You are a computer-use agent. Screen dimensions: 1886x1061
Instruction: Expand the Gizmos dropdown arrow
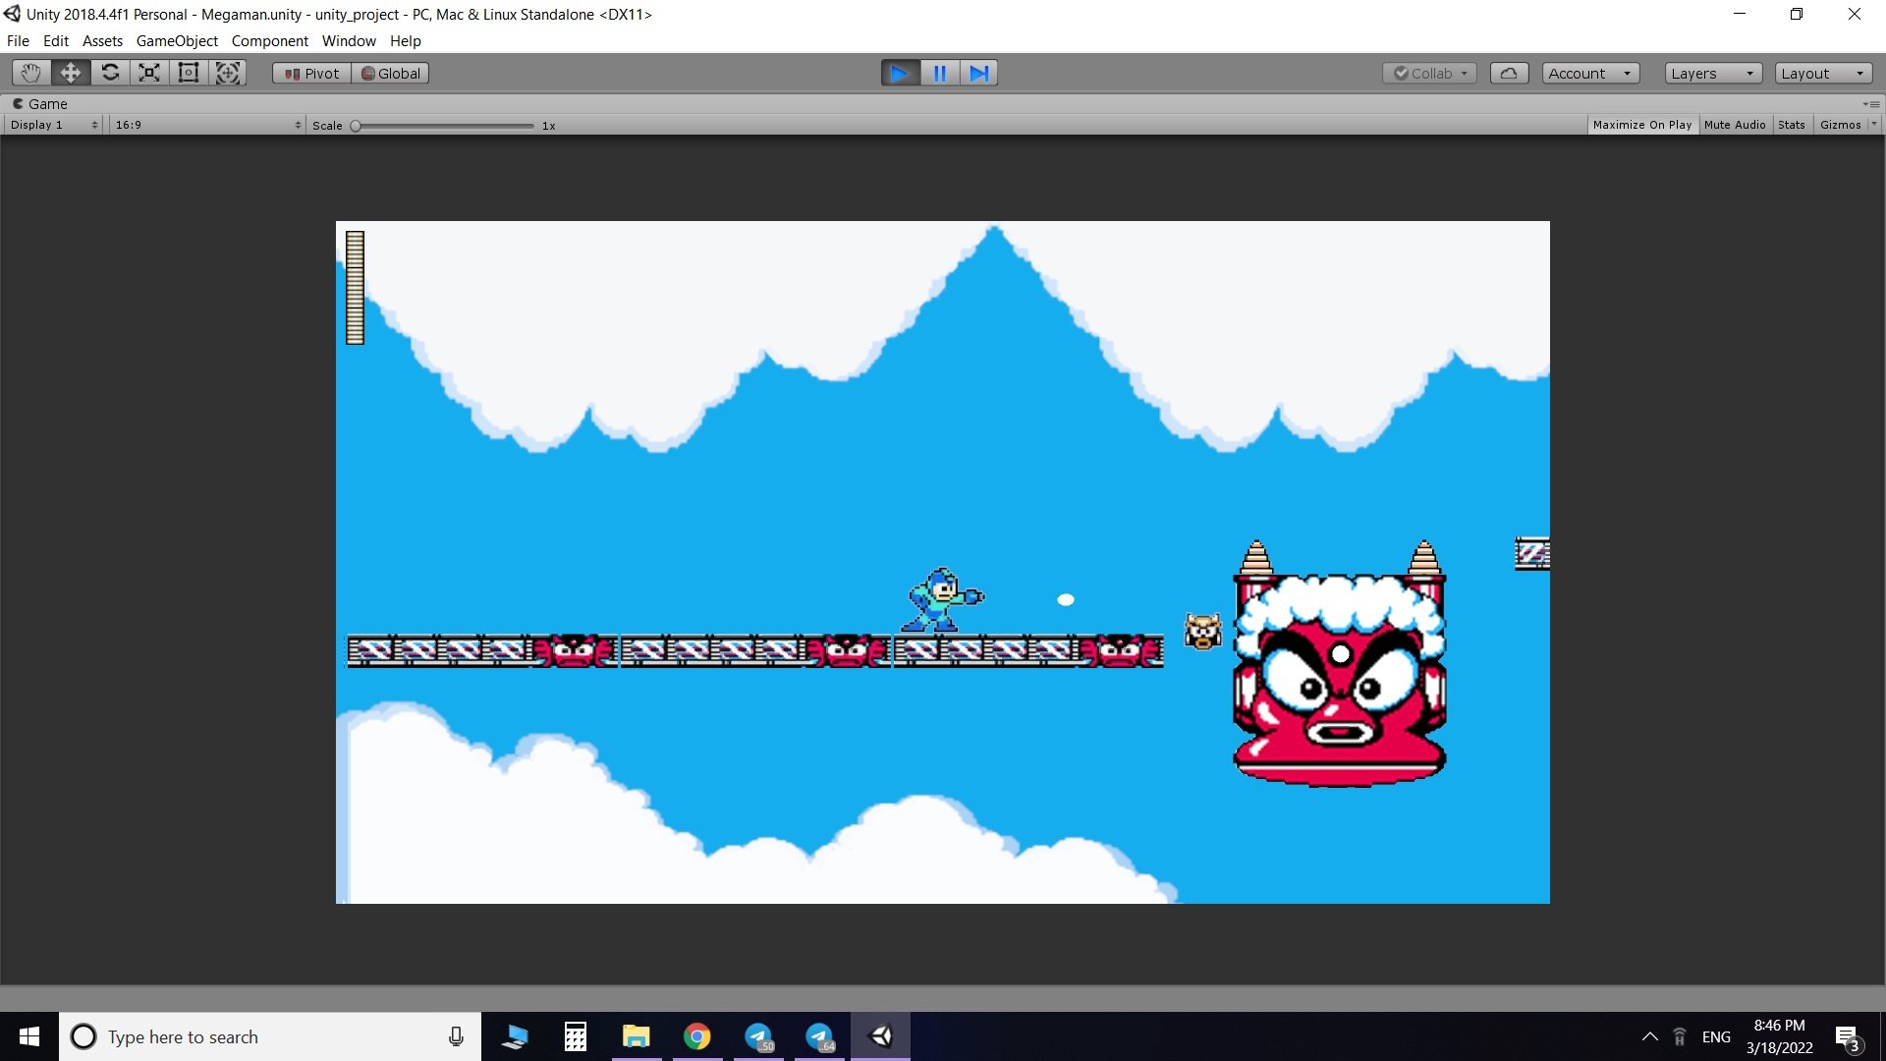click(1873, 125)
